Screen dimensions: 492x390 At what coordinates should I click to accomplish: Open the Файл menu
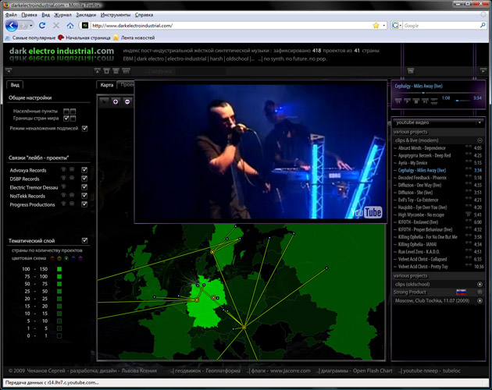11,15
